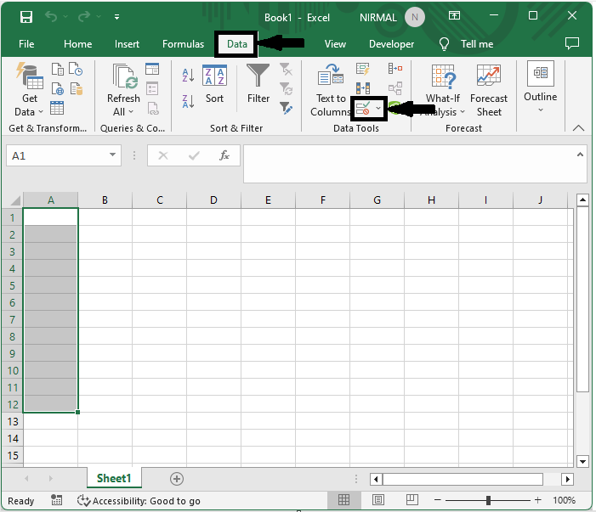Click the zoom slider handle
This screenshot has height=512, width=596.
(x=488, y=501)
